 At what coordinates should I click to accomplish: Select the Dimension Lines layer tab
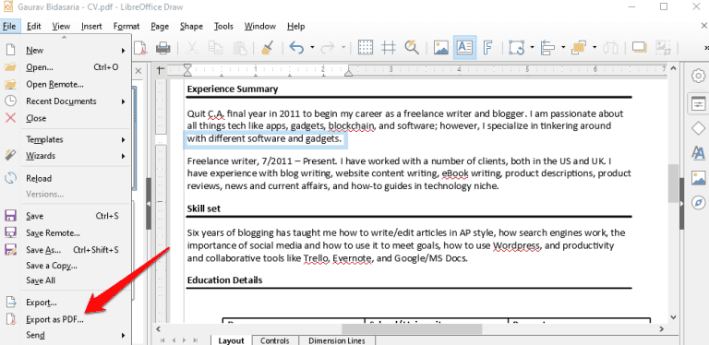pyautogui.click(x=336, y=340)
